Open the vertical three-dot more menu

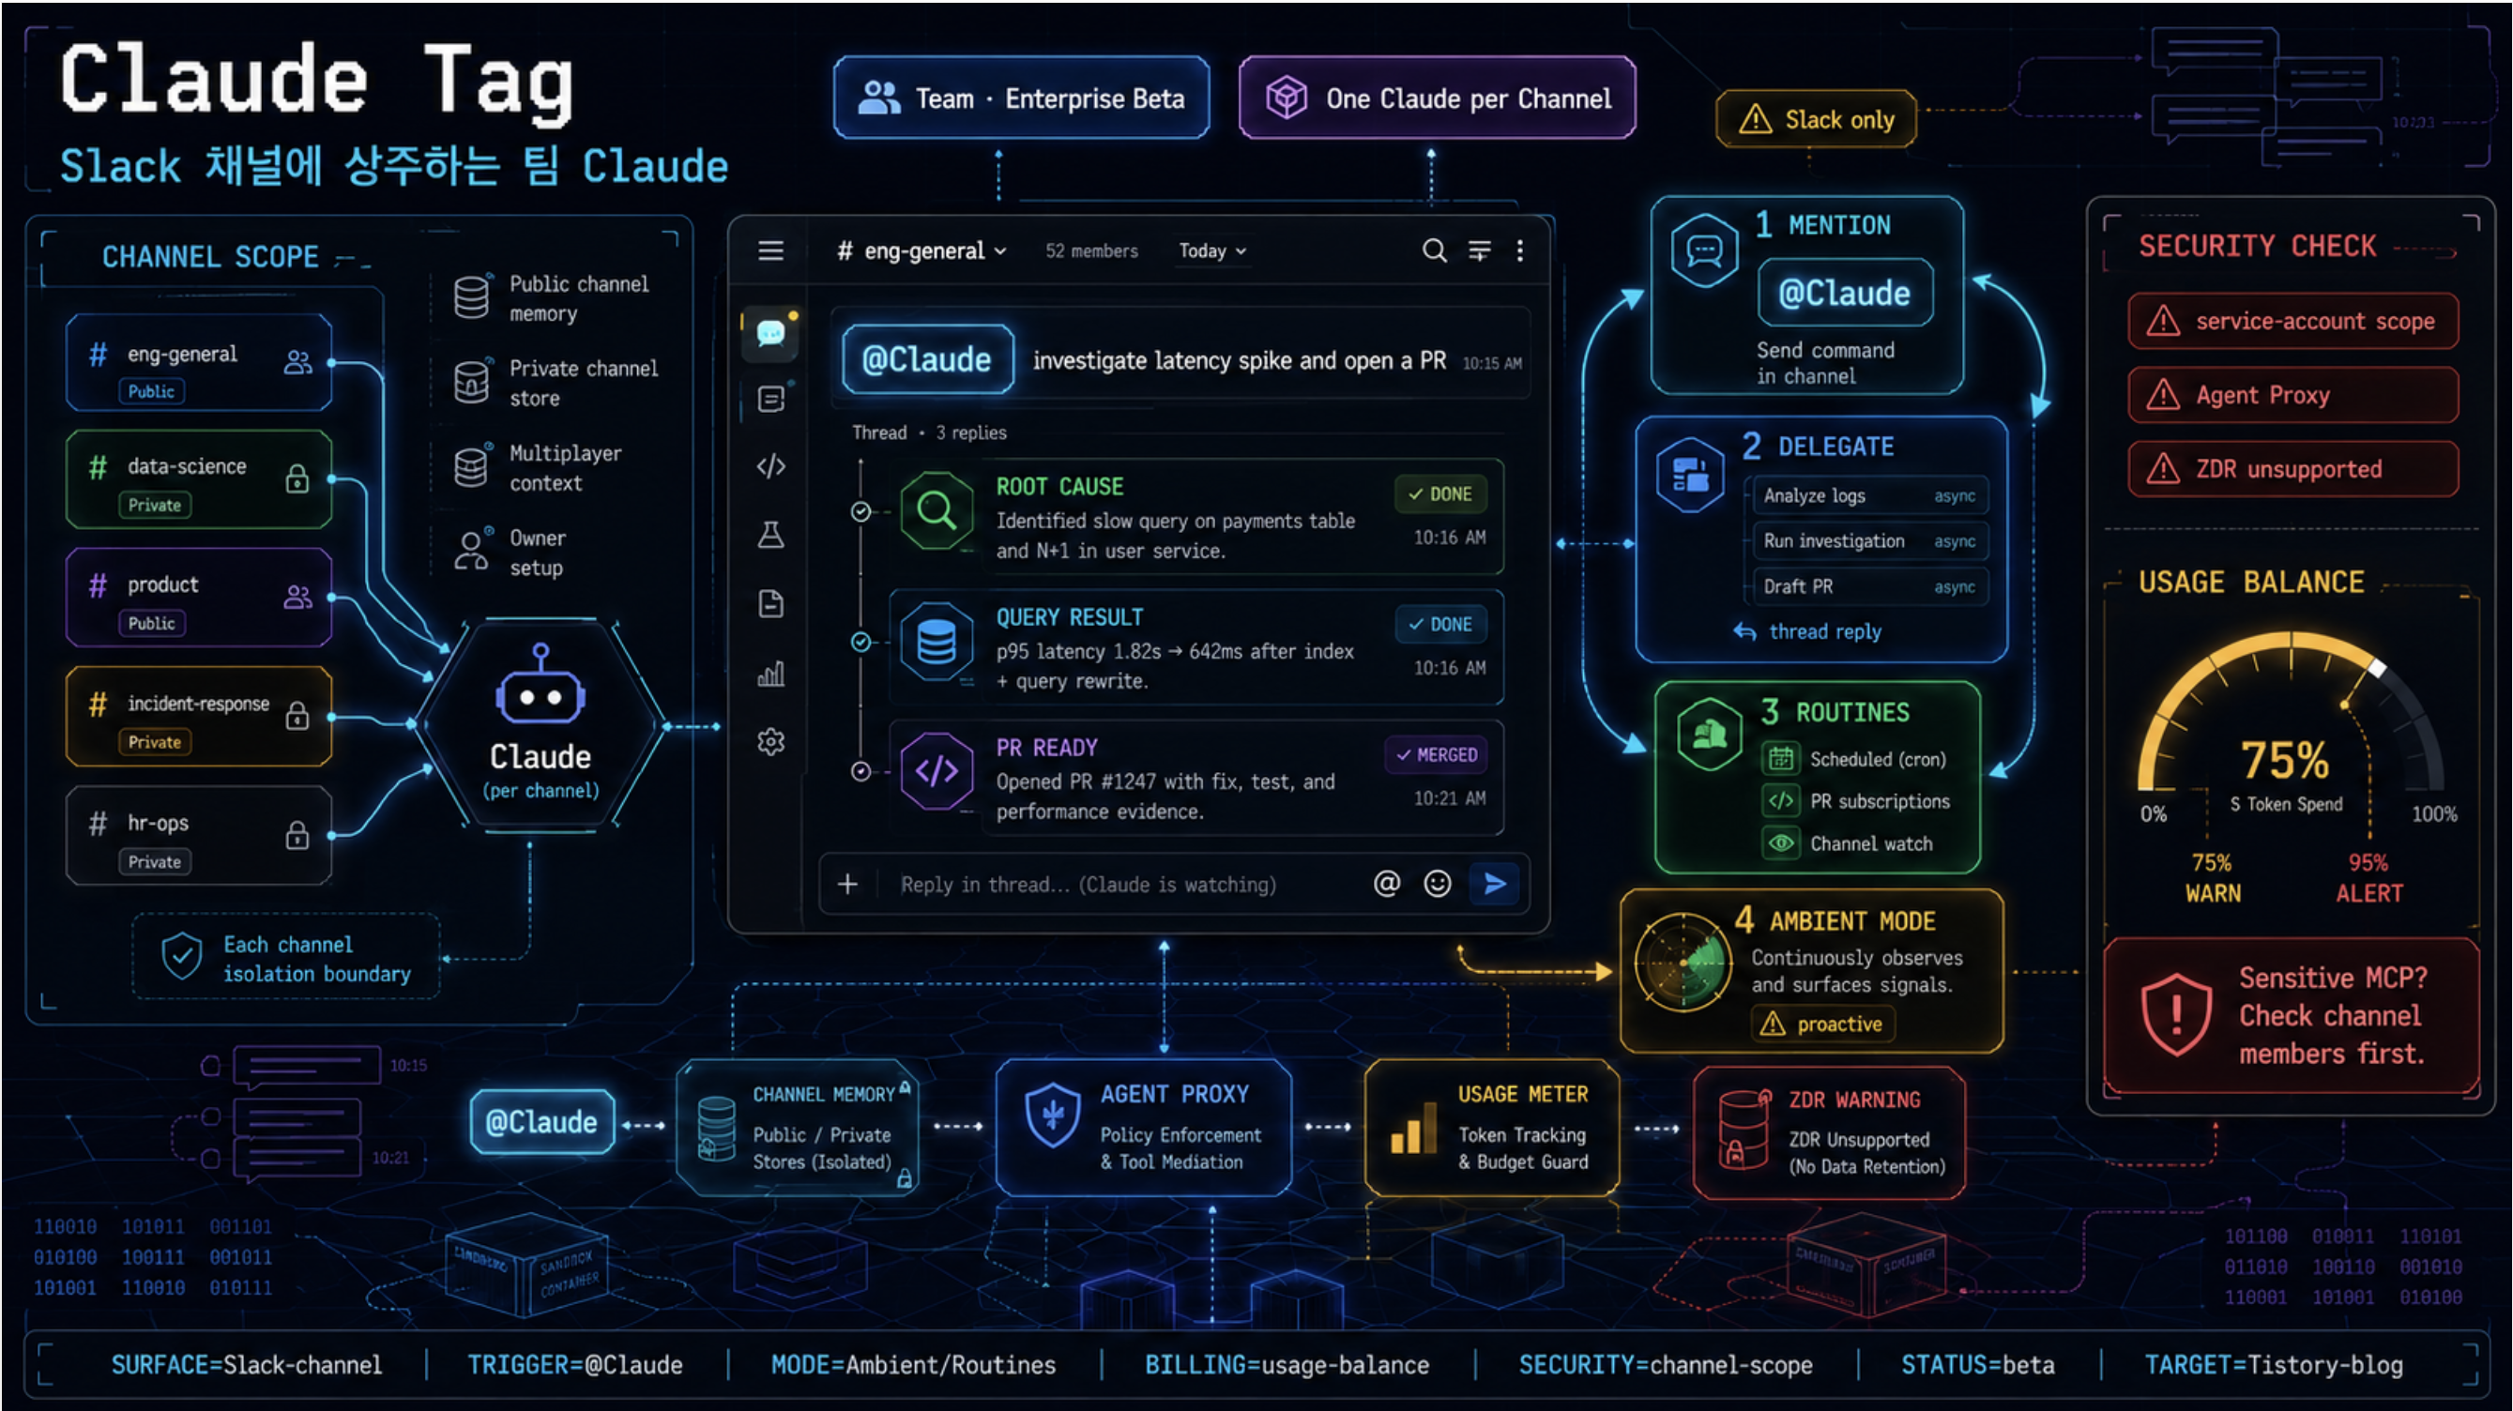(x=1520, y=250)
